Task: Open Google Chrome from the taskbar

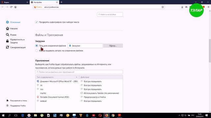Action: [x=113, y=115]
